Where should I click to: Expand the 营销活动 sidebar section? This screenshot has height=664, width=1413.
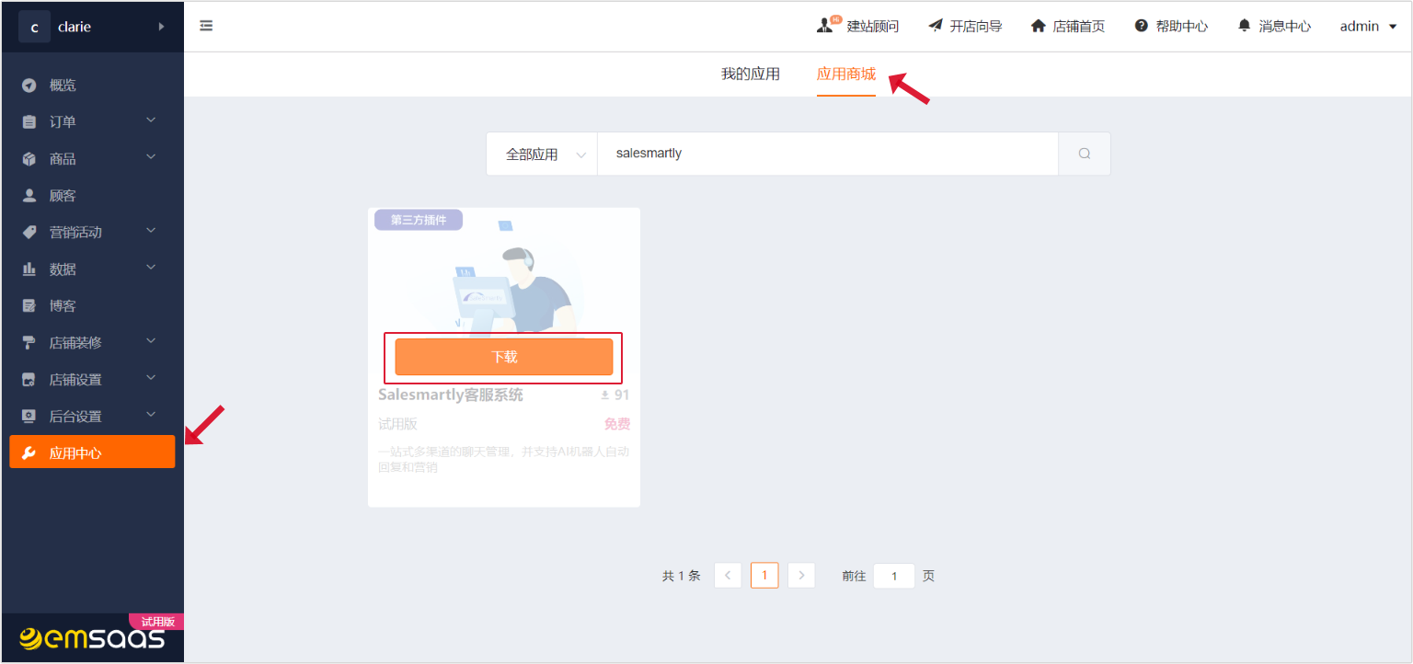tap(89, 232)
